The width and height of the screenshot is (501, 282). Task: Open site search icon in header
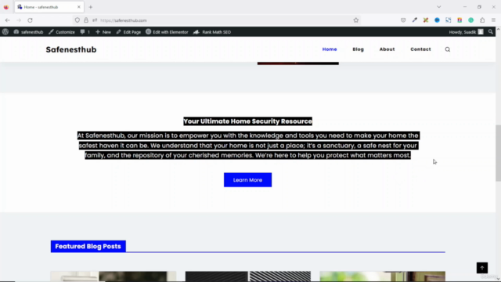[448, 49]
